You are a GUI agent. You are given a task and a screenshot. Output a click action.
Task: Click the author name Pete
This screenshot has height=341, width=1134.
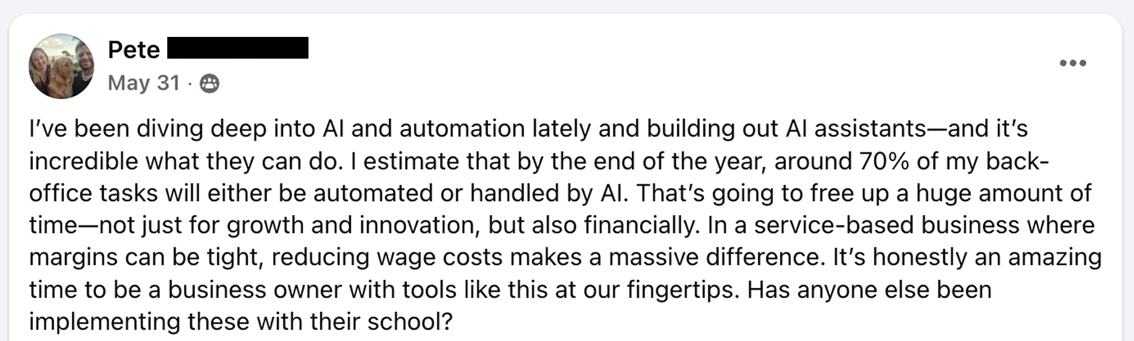[134, 50]
